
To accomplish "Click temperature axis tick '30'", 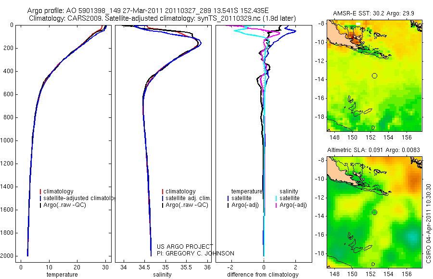I will [x=105, y=267].
